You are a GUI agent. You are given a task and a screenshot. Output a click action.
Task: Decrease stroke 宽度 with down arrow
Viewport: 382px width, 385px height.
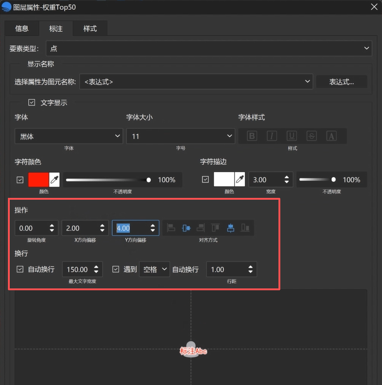click(x=286, y=182)
